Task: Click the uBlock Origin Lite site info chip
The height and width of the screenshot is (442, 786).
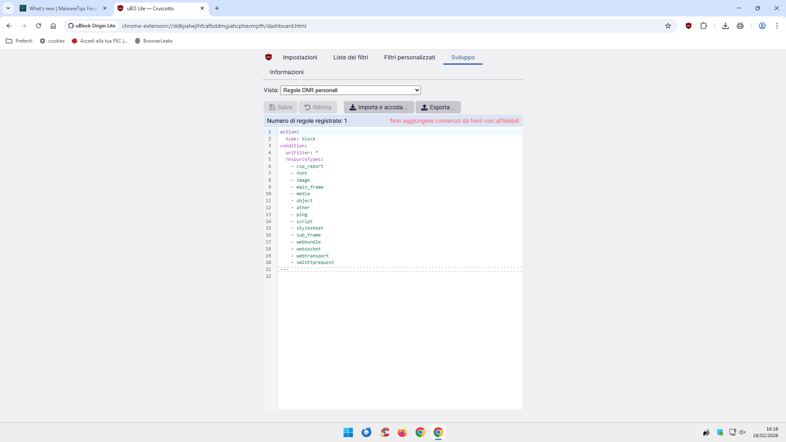Action: tap(92, 26)
